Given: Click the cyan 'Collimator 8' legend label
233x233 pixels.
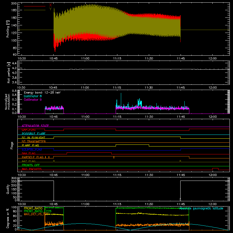Looking at the screenshot, I should 33,96.
